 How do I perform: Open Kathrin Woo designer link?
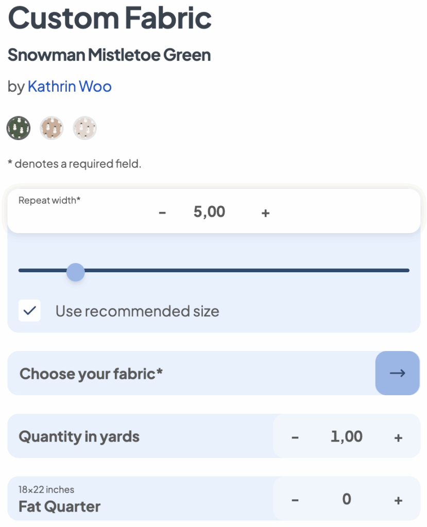click(x=70, y=86)
